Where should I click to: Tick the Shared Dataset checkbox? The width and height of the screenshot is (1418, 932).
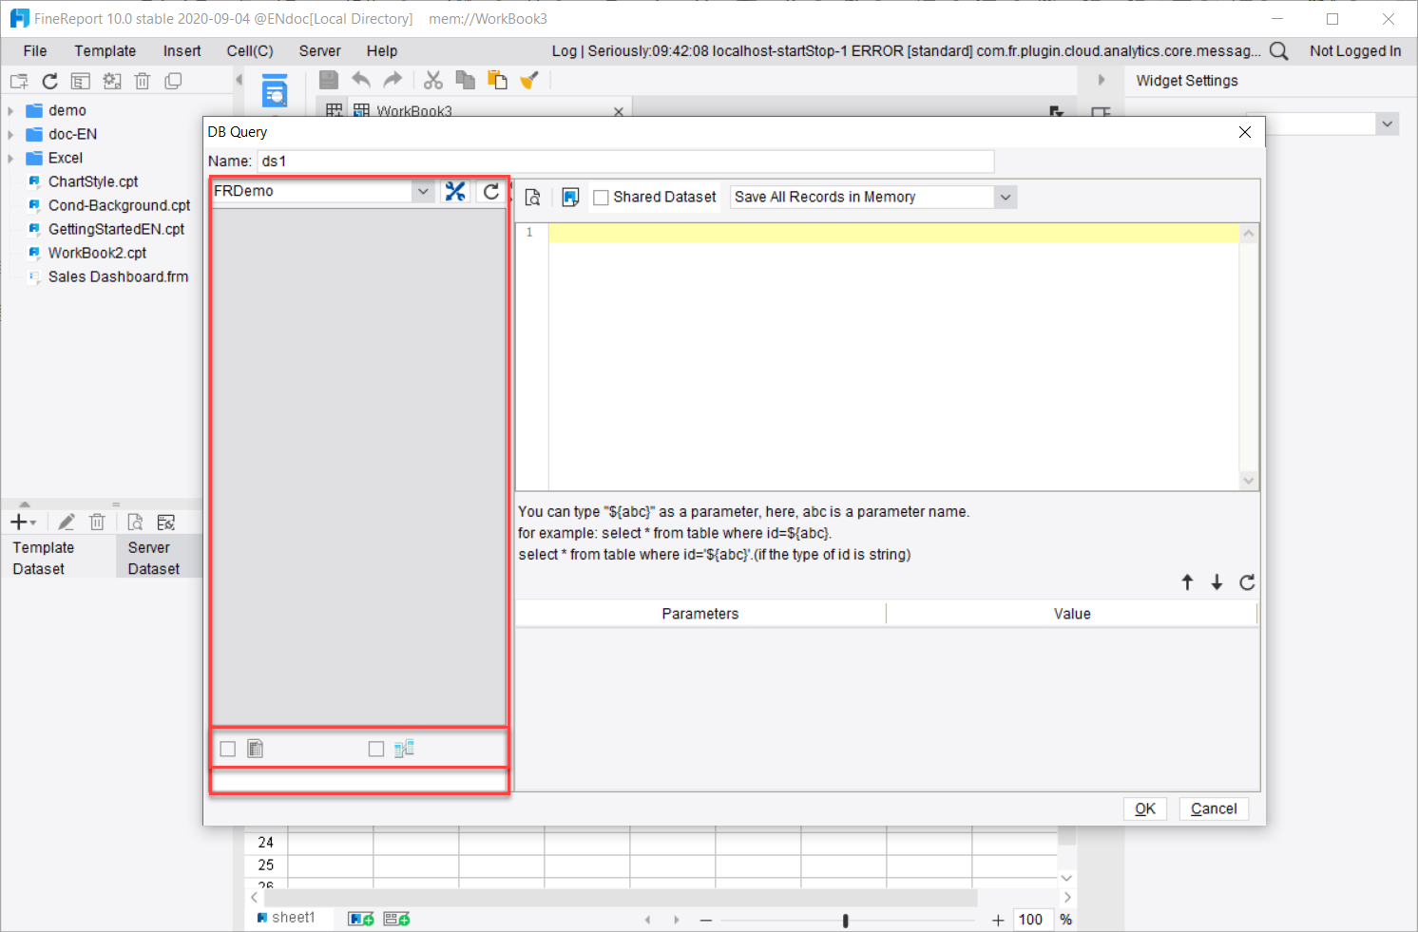tap(601, 198)
